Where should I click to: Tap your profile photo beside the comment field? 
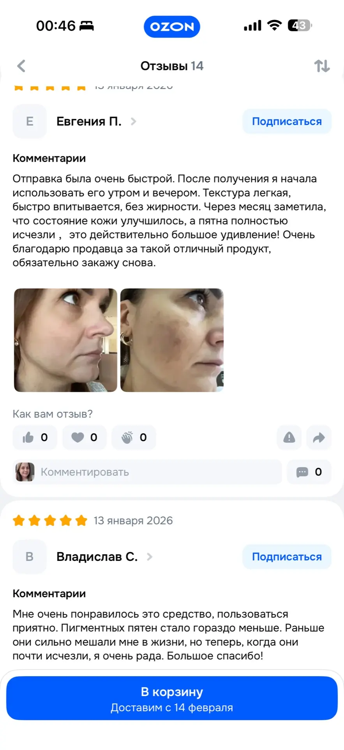[x=25, y=472]
